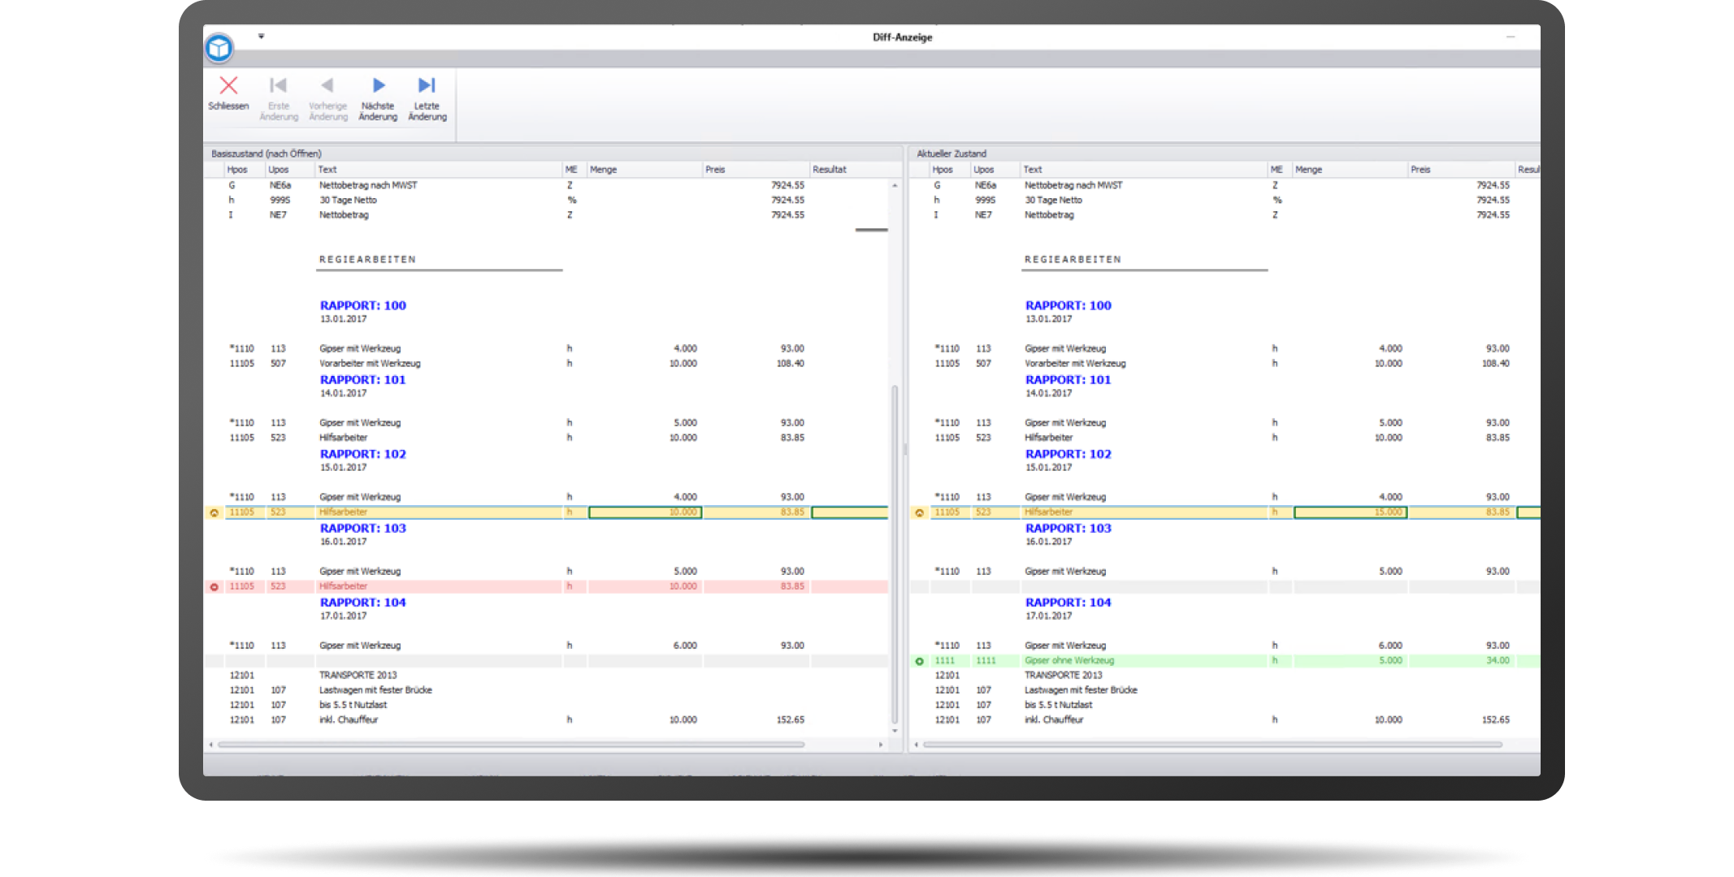Select Nettobetrag nach MWST in left panel

[368, 185]
